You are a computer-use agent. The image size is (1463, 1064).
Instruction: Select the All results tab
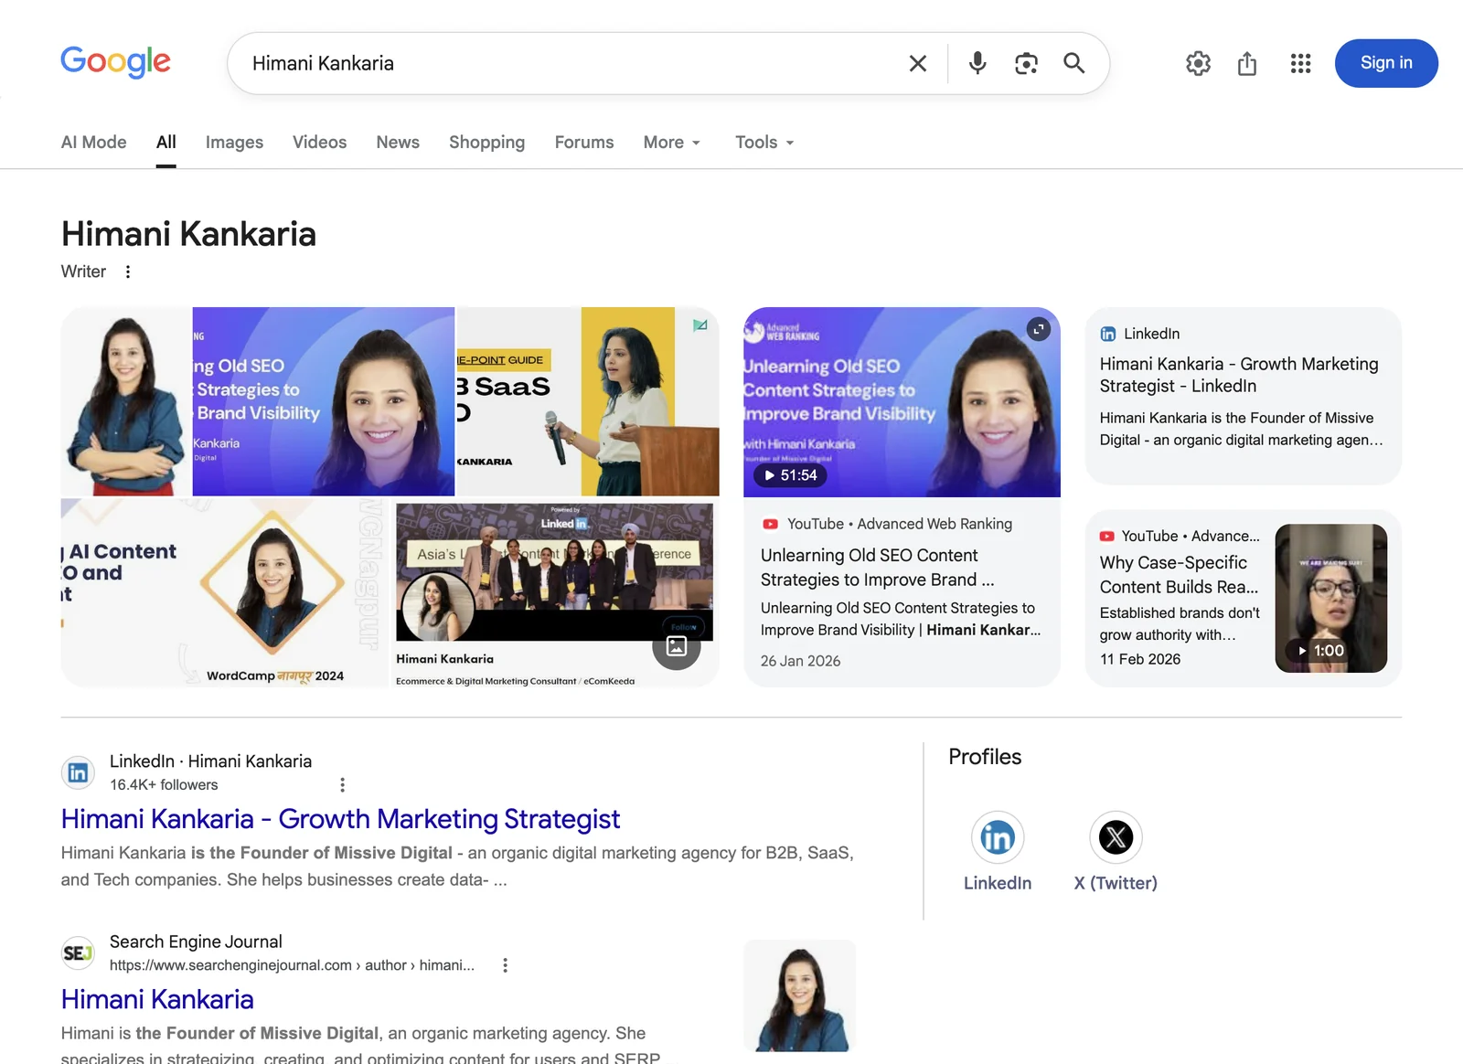tap(166, 142)
